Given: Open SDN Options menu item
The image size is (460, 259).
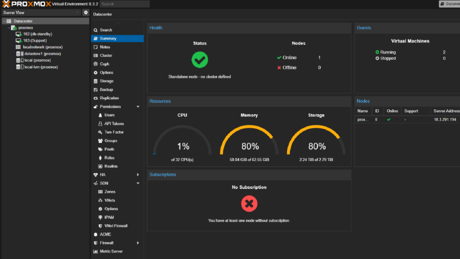Looking at the screenshot, I should [x=117, y=209].
